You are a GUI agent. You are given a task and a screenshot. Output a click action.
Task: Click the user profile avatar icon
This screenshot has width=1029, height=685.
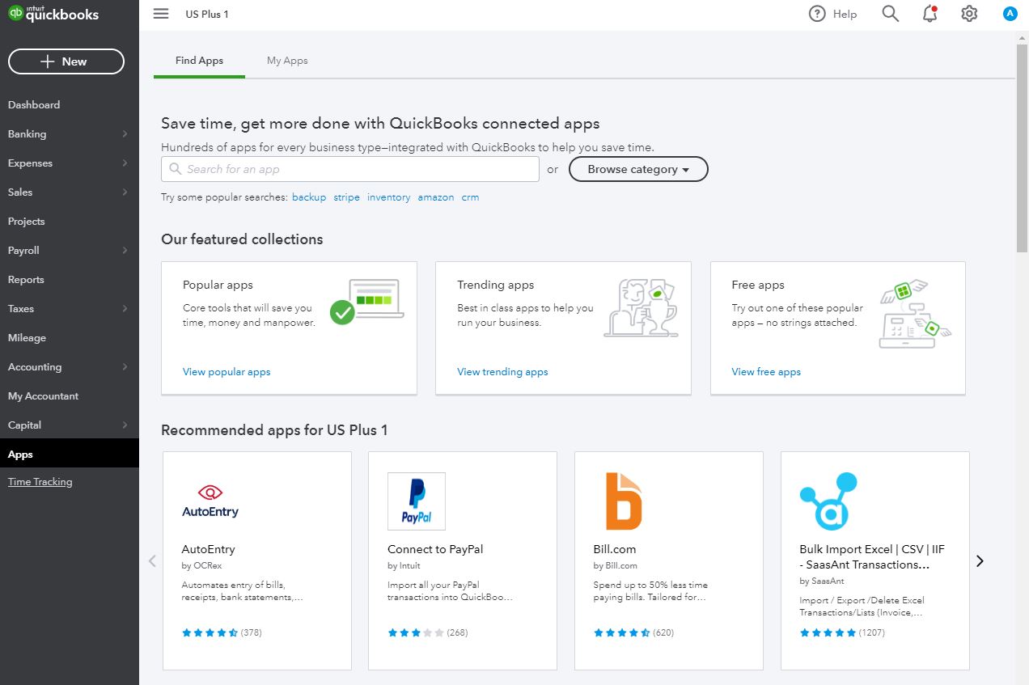pyautogui.click(x=1009, y=14)
